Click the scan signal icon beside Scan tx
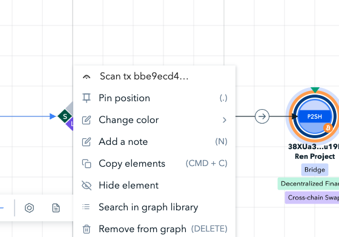 pyautogui.click(x=87, y=77)
